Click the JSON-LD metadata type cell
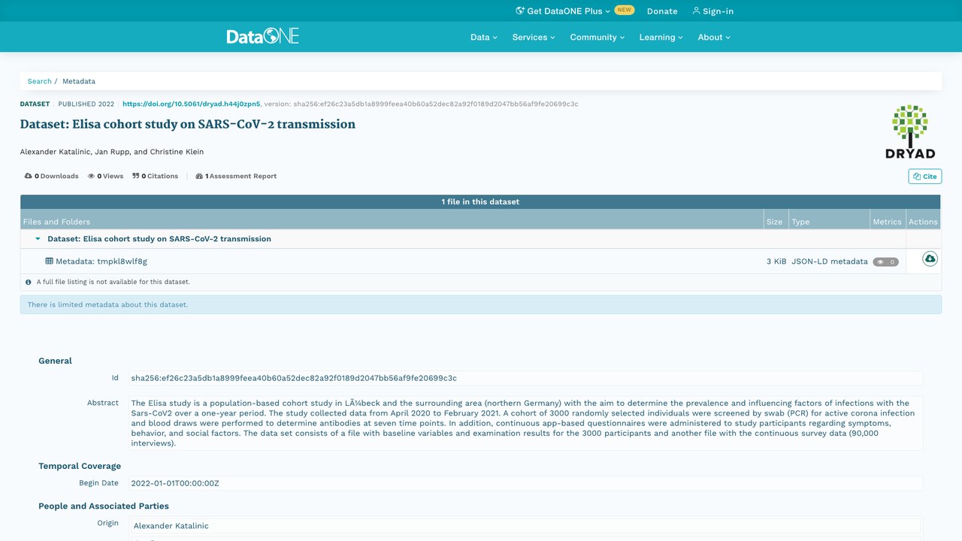Screen dimensions: 962x541 click(x=830, y=261)
